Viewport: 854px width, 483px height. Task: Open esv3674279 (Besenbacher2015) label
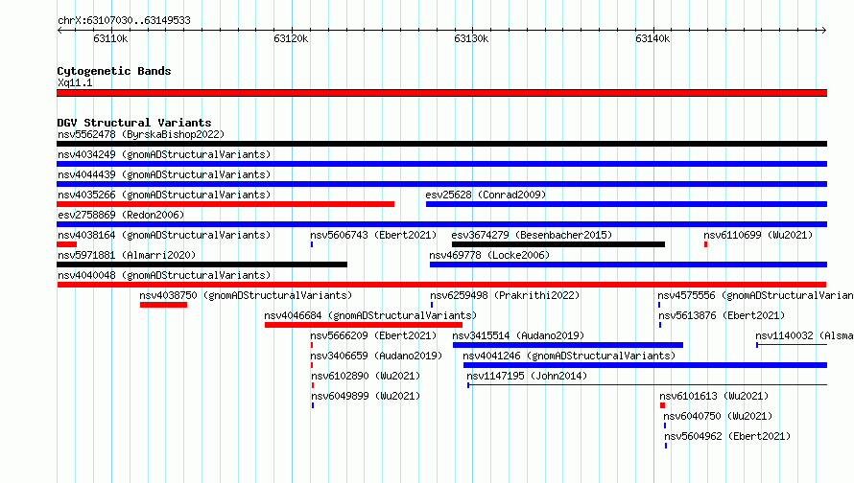click(x=533, y=235)
